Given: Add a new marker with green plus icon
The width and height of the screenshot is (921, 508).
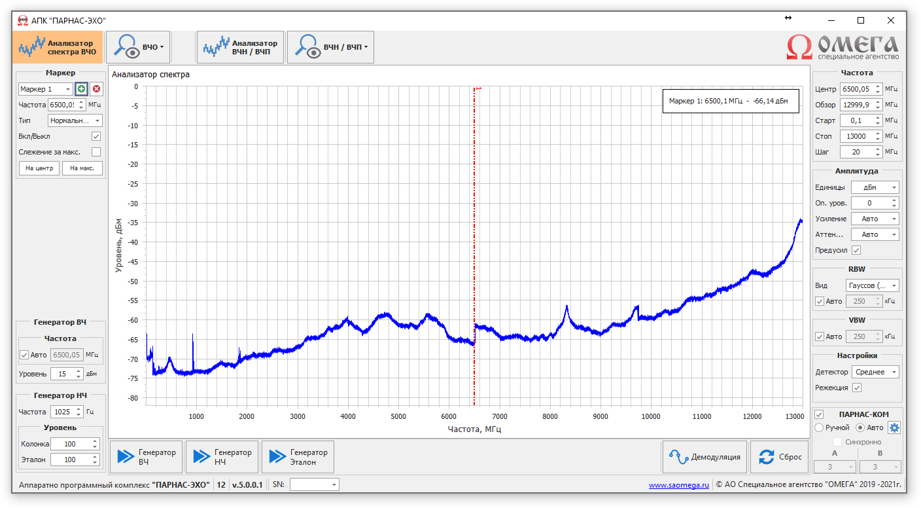Looking at the screenshot, I should click(81, 89).
